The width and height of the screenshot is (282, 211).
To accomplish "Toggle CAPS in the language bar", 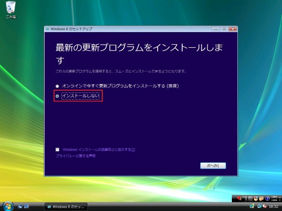I will pos(274,197).
